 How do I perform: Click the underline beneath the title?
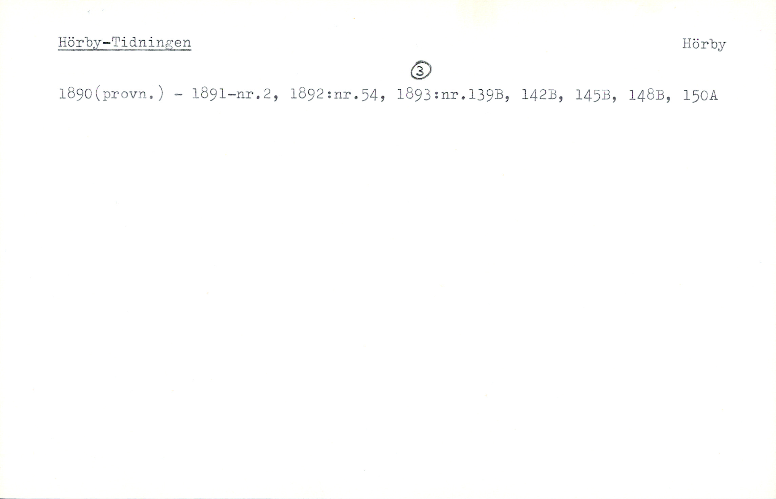click(124, 50)
